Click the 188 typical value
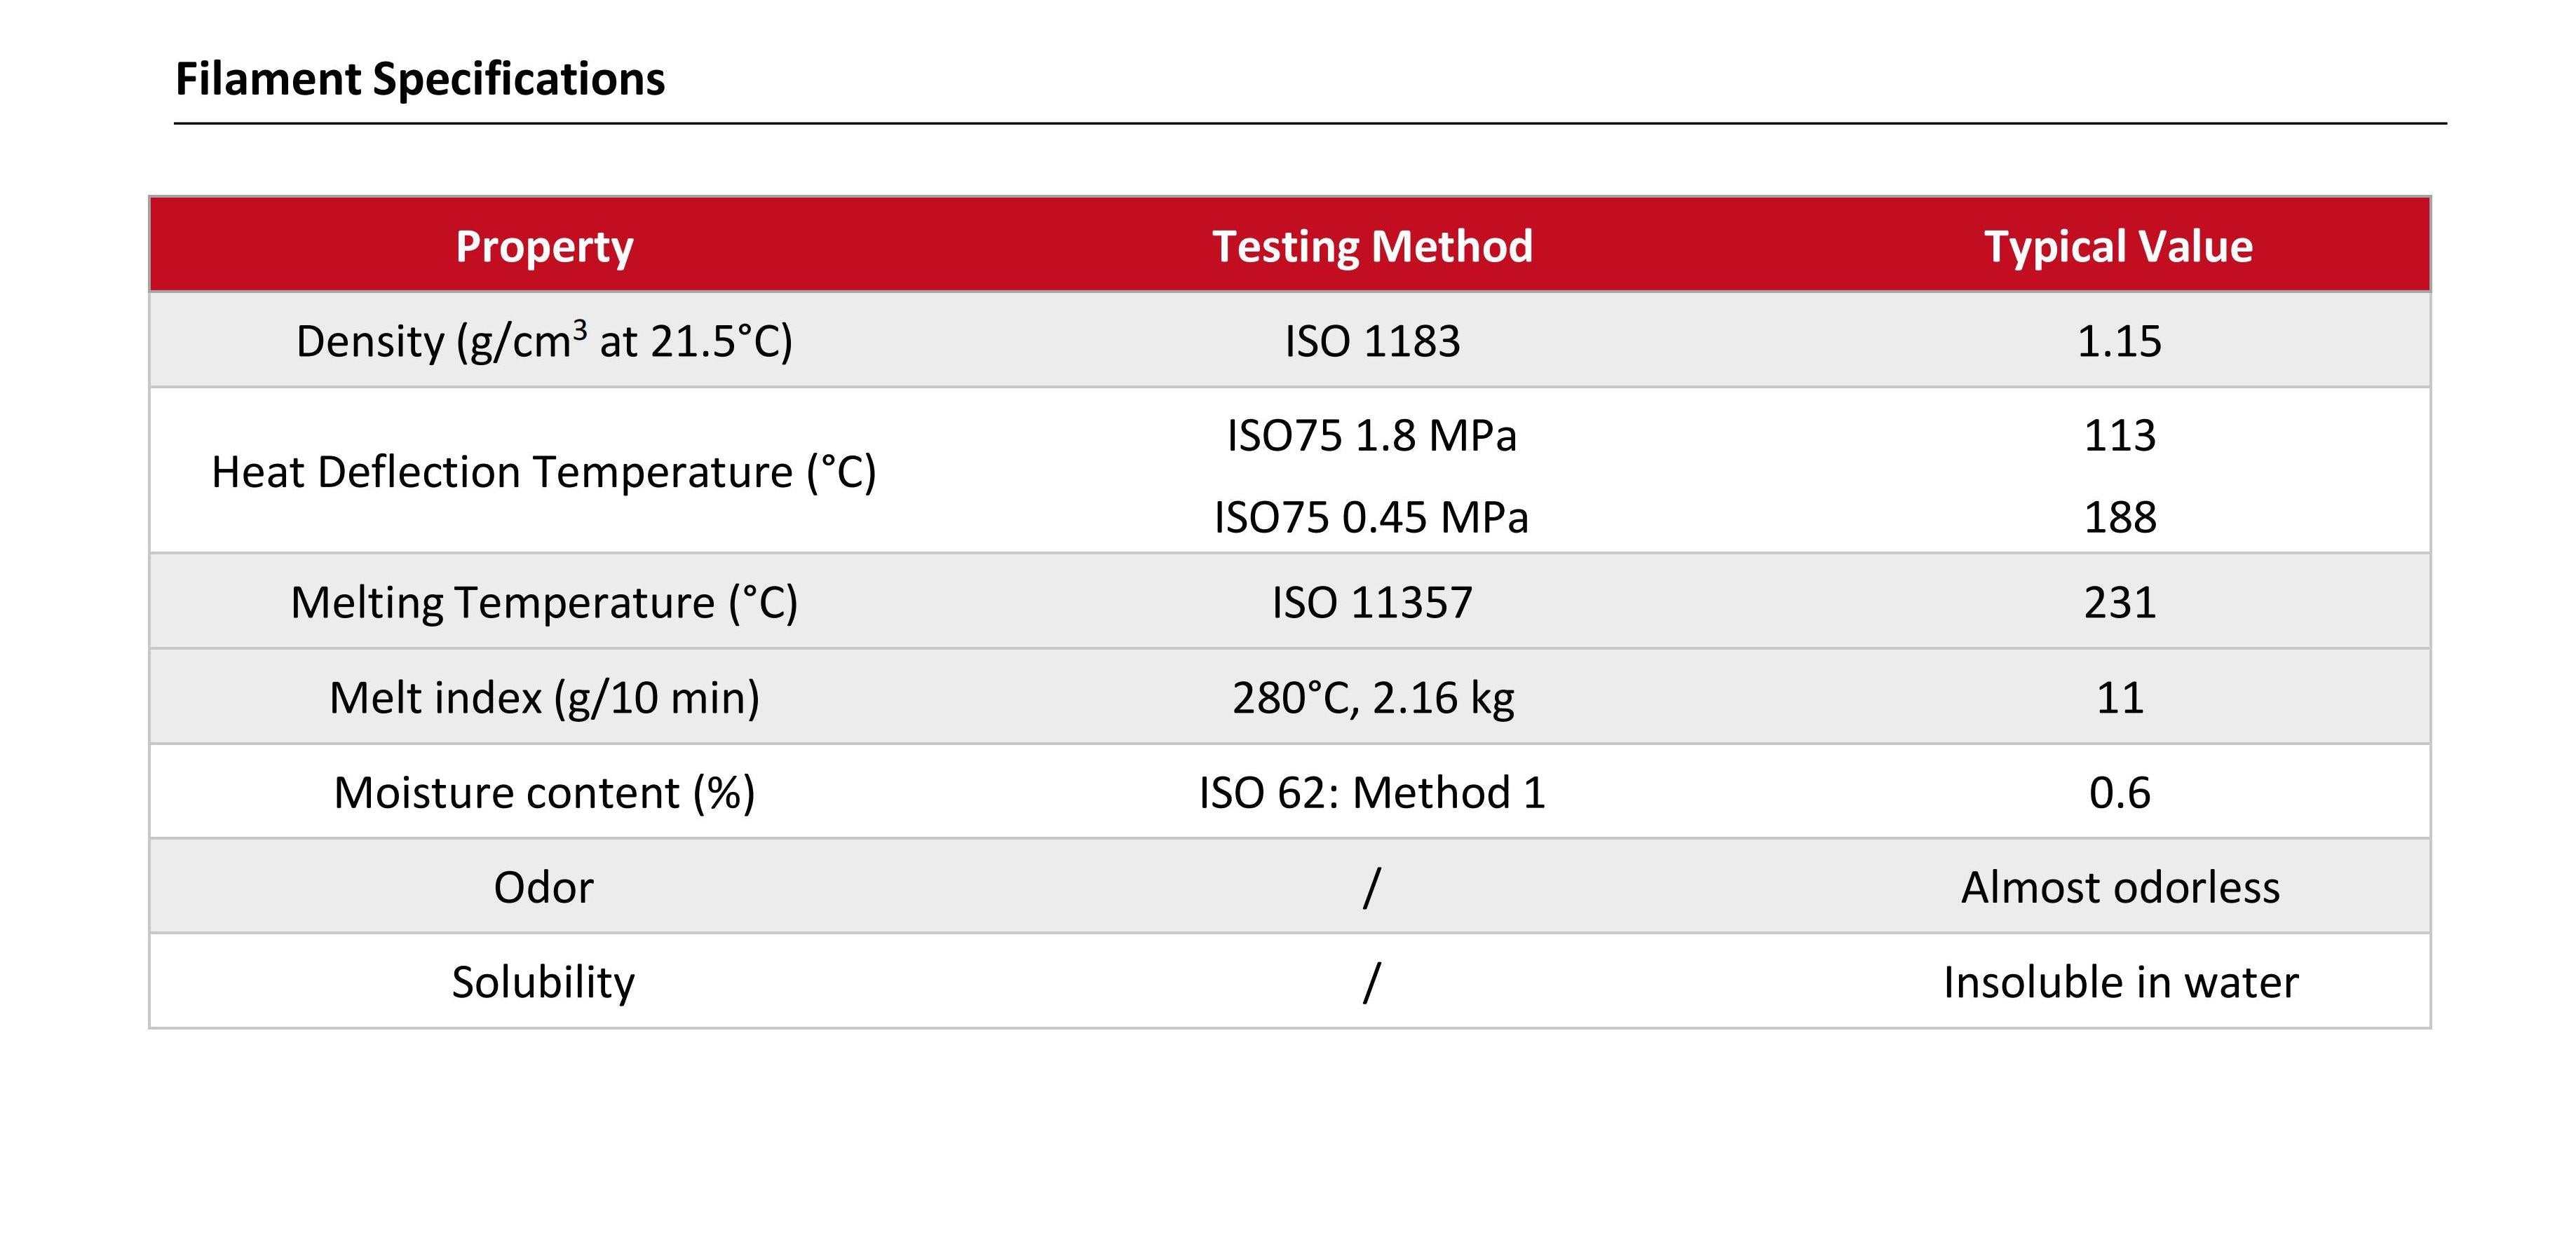The width and height of the screenshot is (2576, 1244). pos(2119,518)
